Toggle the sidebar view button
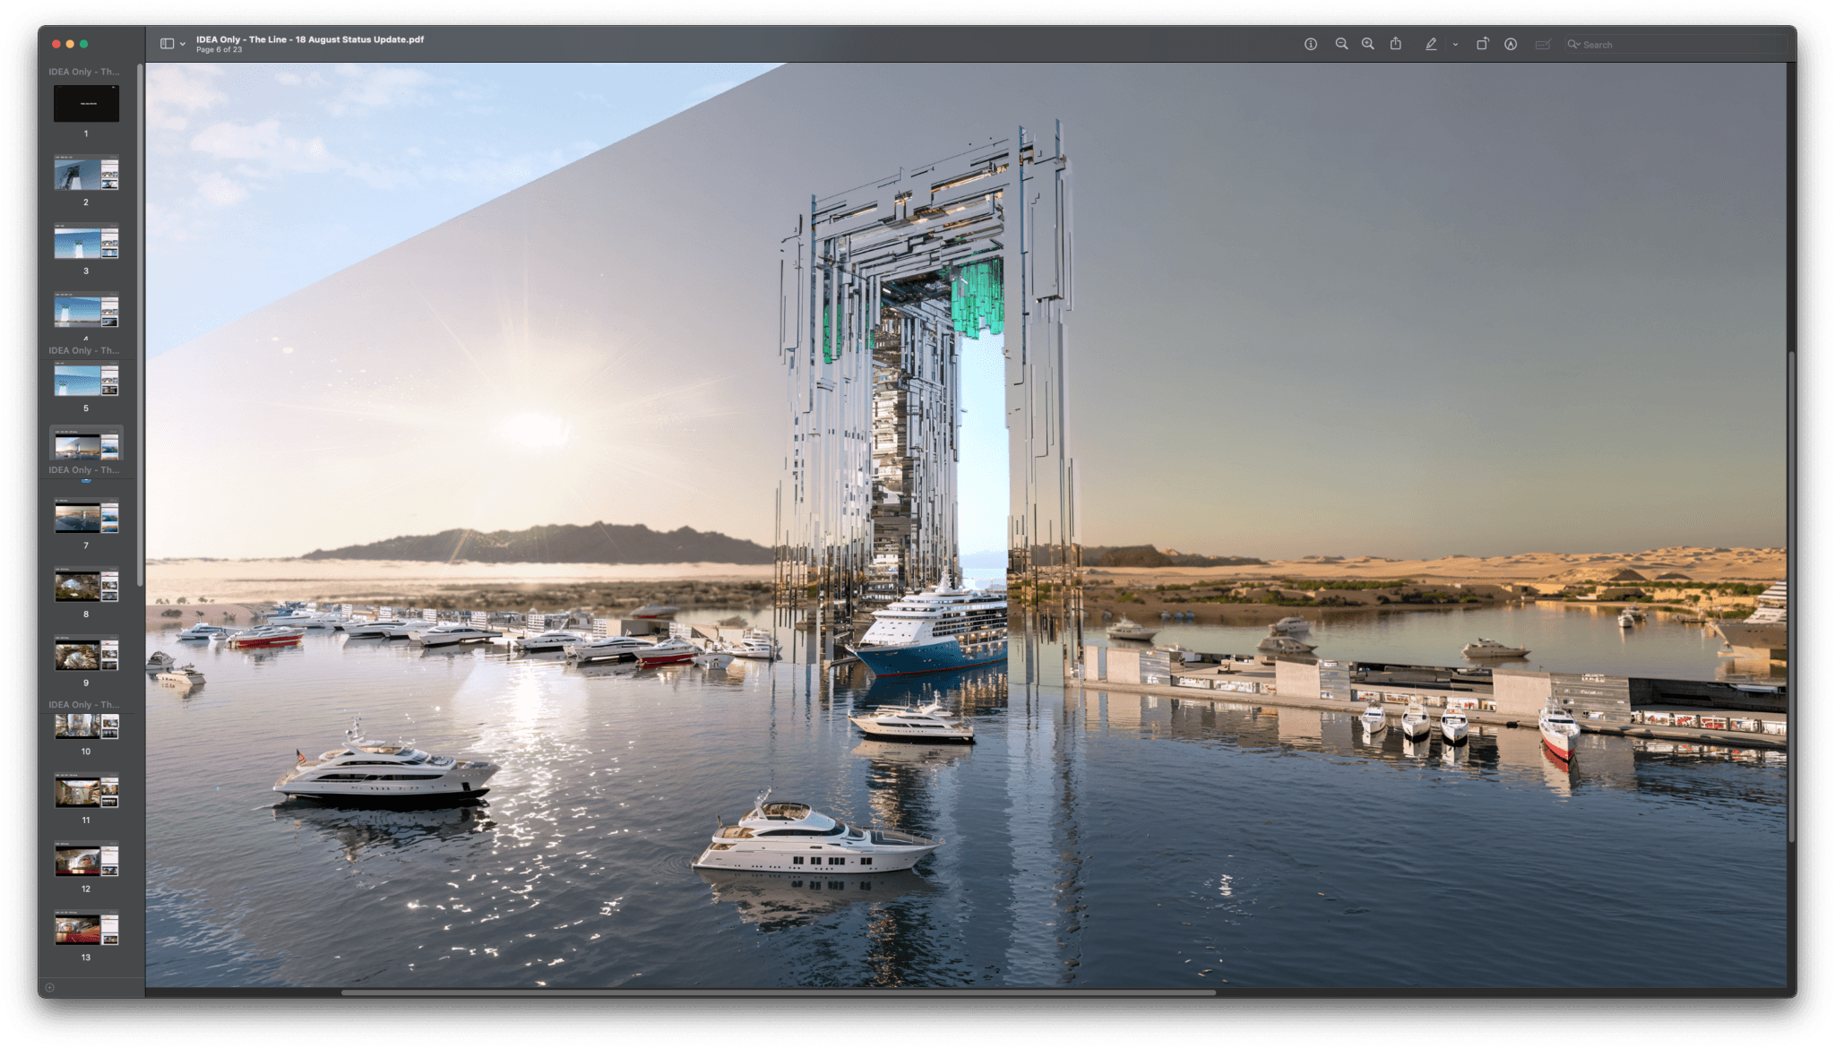1835x1048 pixels. 167,44
